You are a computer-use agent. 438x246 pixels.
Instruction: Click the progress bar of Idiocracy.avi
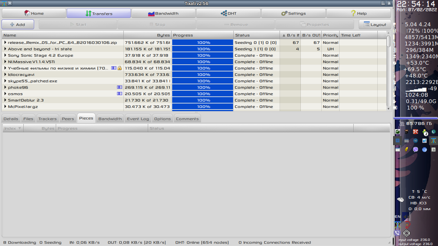203,74
